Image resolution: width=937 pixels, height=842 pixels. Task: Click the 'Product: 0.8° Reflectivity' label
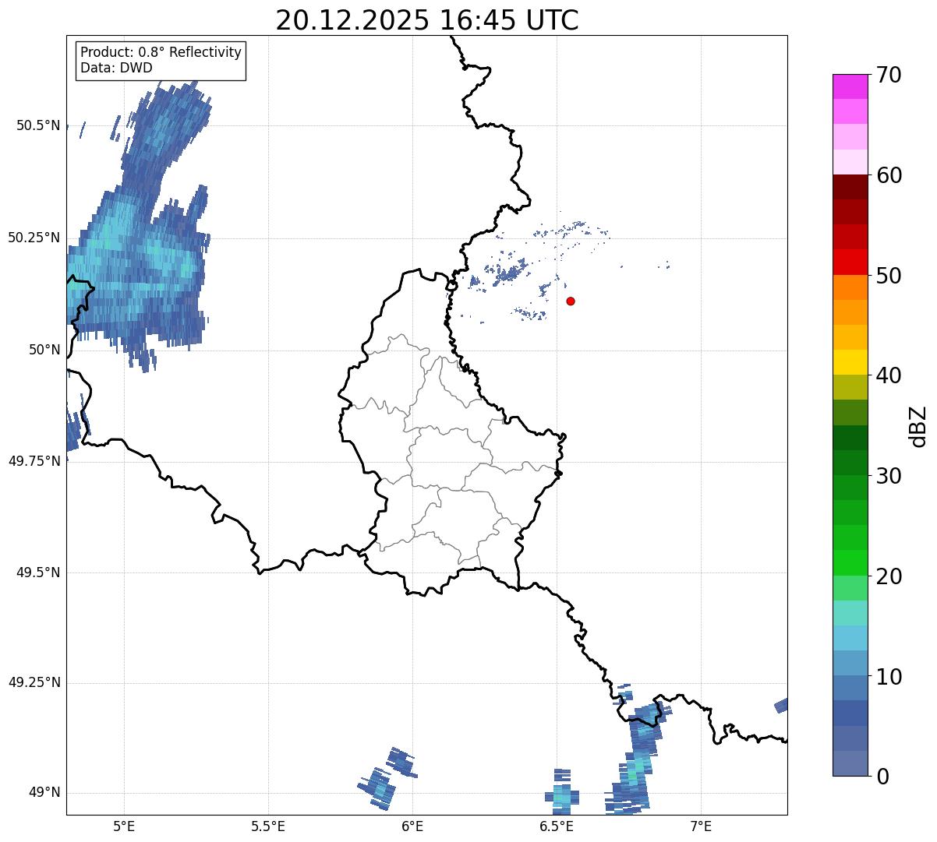(161, 52)
